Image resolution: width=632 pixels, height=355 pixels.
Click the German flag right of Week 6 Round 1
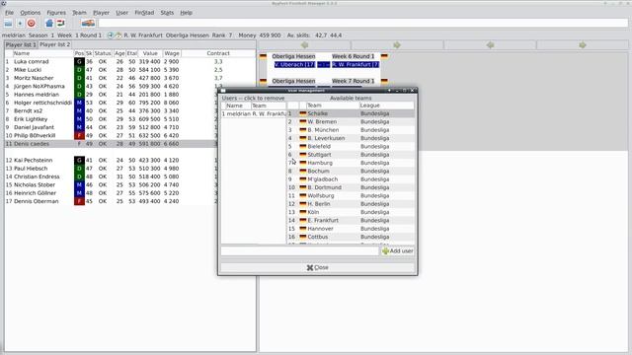(384, 56)
